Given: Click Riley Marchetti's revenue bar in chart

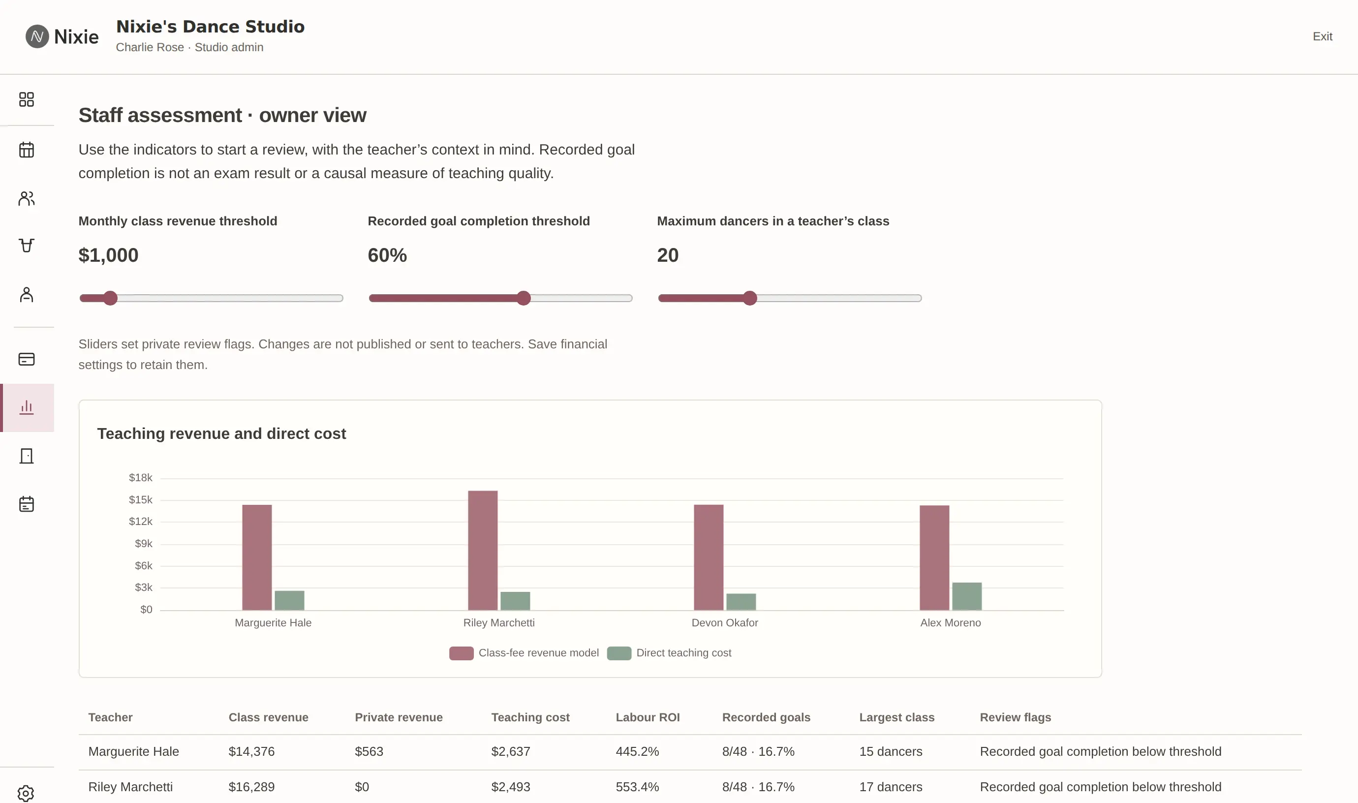Looking at the screenshot, I should (x=483, y=550).
